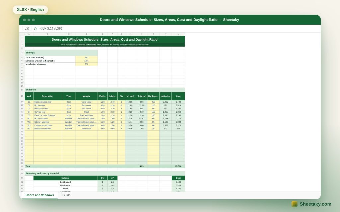Click the Unit price column header
This screenshot has height=212, width=340.
(165, 96)
